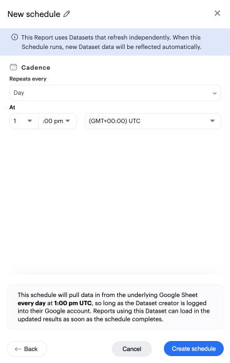The width and height of the screenshot is (230, 363).
Task: Click the Cadence section heading
Action: (x=36, y=68)
